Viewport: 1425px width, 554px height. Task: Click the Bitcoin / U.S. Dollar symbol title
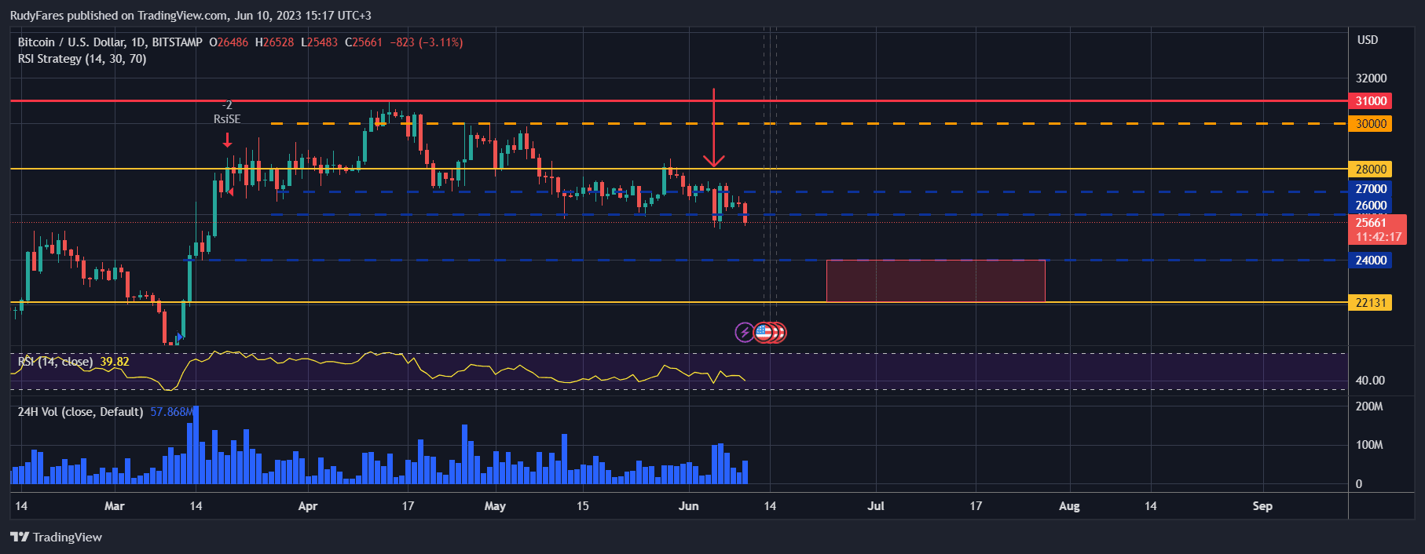point(110,42)
